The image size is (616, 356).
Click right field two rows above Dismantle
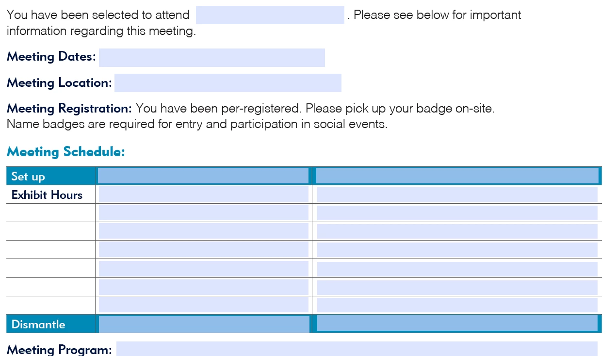click(457, 287)
